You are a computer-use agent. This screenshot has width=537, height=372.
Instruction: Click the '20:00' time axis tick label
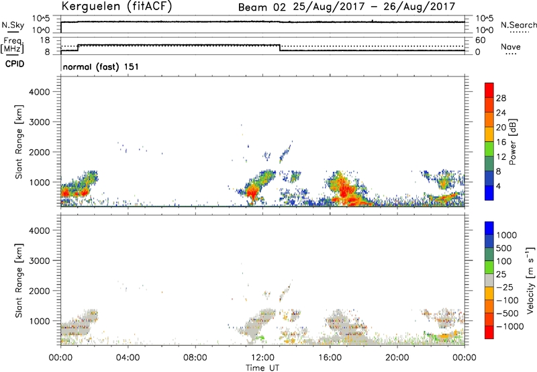(397, 358)
